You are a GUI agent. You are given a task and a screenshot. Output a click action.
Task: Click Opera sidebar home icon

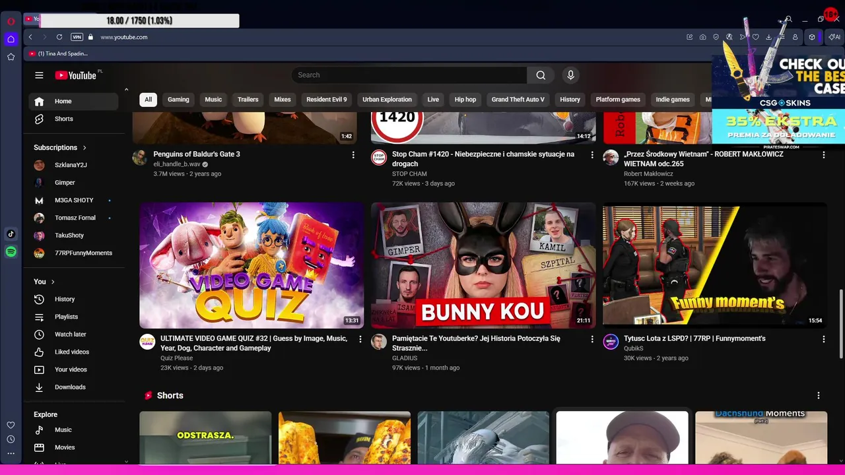coord(11,39)
